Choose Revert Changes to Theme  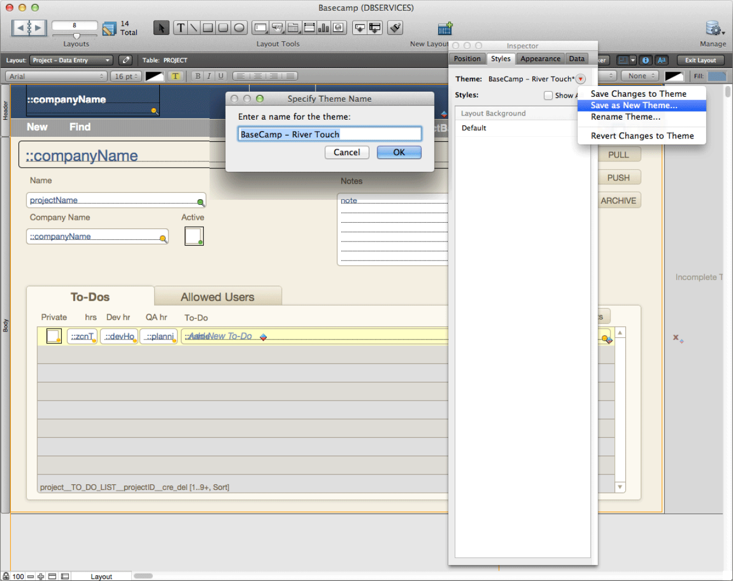(x=643, y=136)
